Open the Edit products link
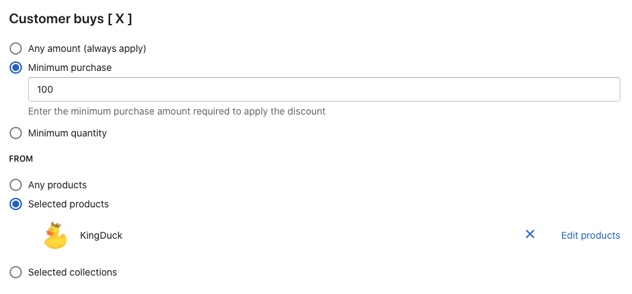The image size is (632, 294). point(590,235)
